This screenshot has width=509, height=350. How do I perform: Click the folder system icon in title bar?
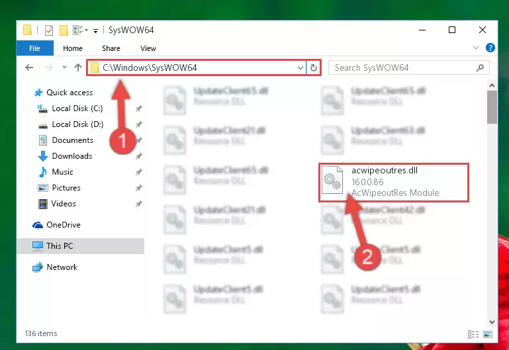coord(28,30)
